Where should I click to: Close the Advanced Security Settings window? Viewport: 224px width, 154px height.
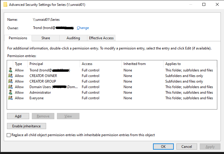pyautogui.click(x=217, y=4)
